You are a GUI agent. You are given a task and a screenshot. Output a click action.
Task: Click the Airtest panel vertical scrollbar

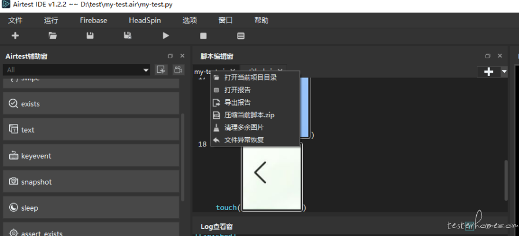pos(183,157)
